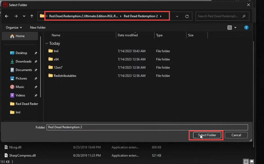Confirm with the Select Folder button
The image size is (264, 164).
[207, 135]
